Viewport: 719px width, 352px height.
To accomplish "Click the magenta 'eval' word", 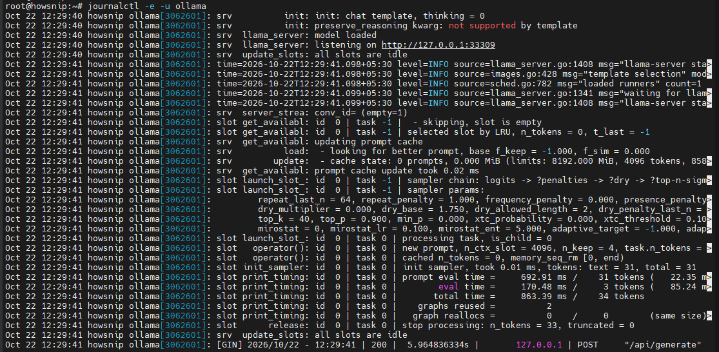I will (x=448, y=287).
